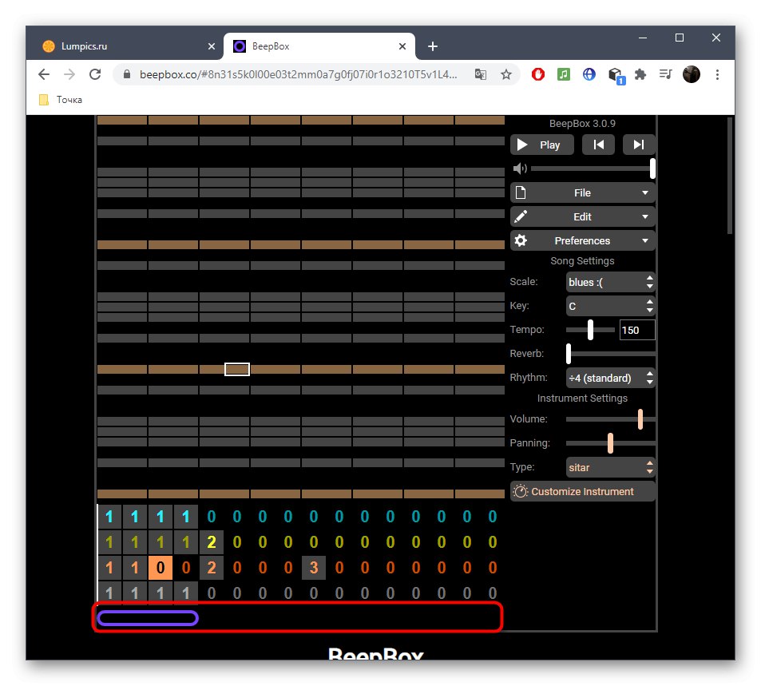
Task: Click the Edit pencil icon
Action: (521, 216)
